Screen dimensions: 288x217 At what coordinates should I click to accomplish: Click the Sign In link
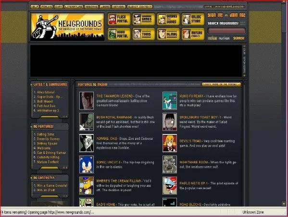[x=215, y=15]
